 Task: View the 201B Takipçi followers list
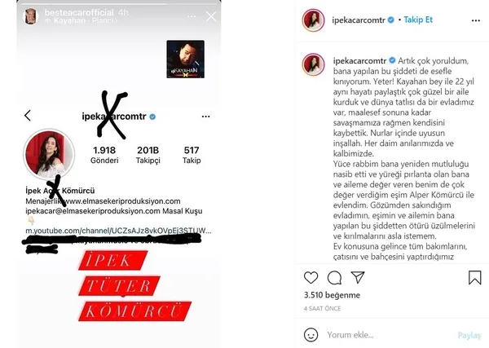(148, 155)
